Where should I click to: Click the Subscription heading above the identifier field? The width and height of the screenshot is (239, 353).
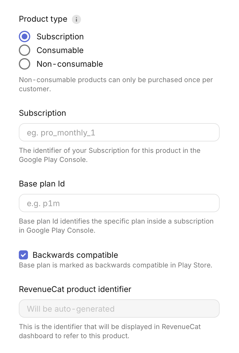click(x=42, y=113)
